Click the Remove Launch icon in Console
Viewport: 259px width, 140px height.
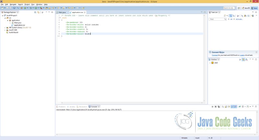[x=216, y=107]
